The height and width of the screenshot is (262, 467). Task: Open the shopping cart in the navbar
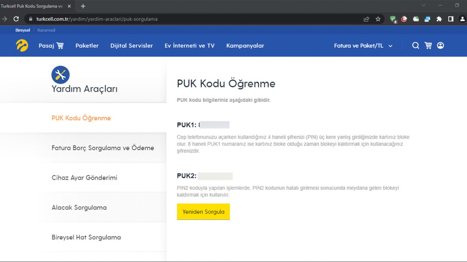point(428,45)
